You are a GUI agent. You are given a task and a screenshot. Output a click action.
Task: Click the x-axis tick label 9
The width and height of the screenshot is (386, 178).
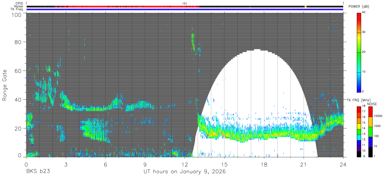(x=145, y=165)
